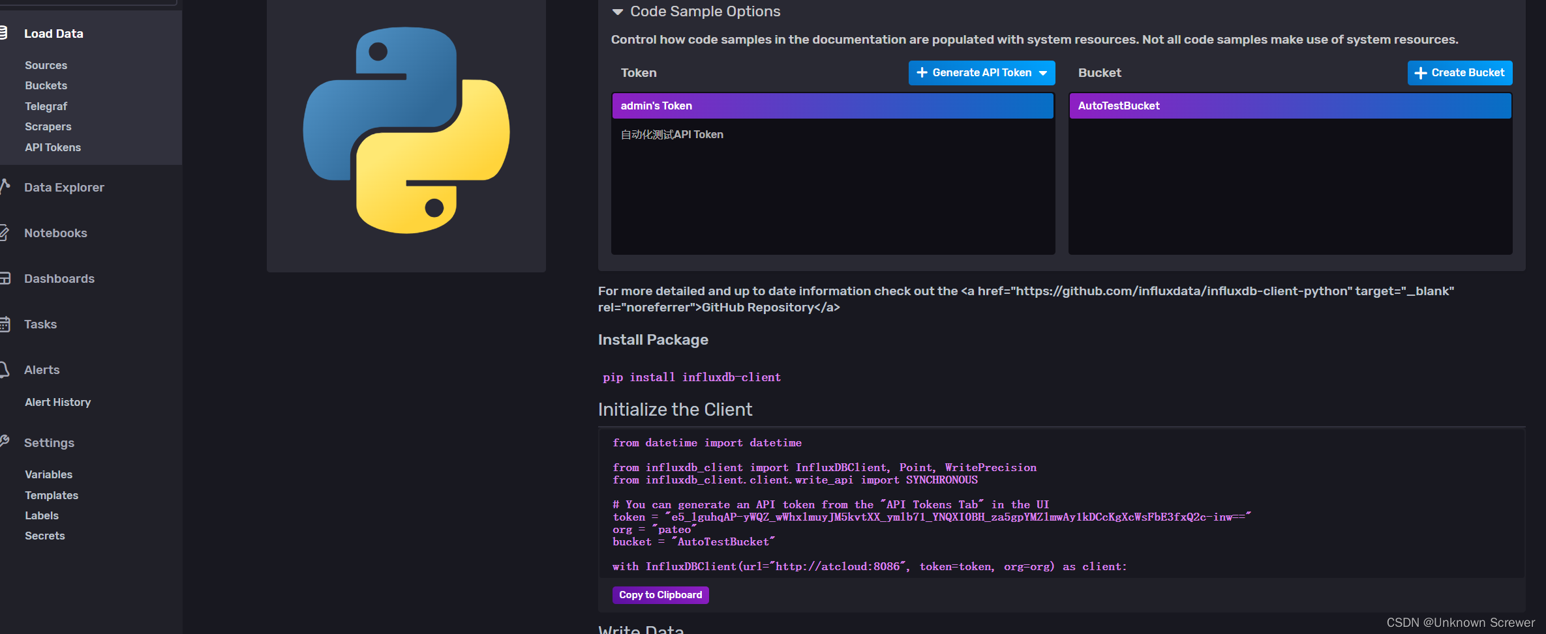The width and height of the screenshot is (1546, 634).
Task: Click Generate API Token button
Action: pos(982,73)
